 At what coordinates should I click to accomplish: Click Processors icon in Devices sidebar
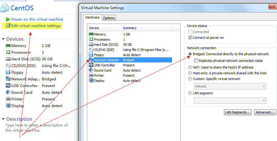(x=8, y=52)
